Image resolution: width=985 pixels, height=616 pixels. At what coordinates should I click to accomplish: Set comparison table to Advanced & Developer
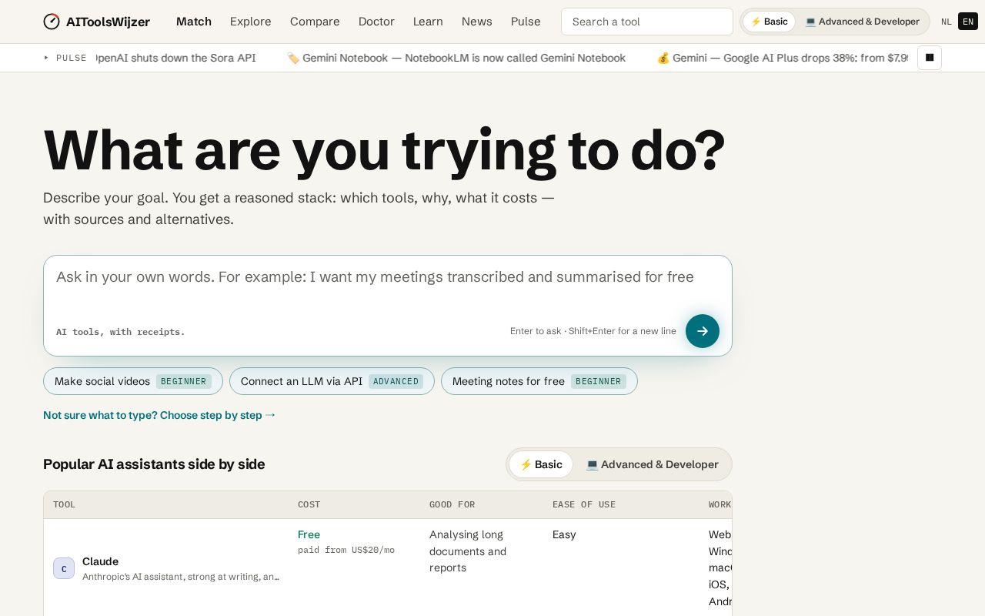point(652,464)
